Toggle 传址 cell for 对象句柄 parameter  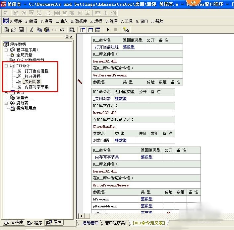pos(143,140)
